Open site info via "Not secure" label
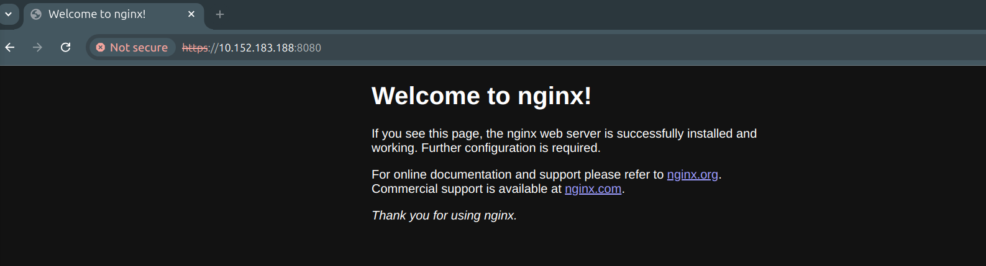Screen dimensions: 986x266 (139, 48)
